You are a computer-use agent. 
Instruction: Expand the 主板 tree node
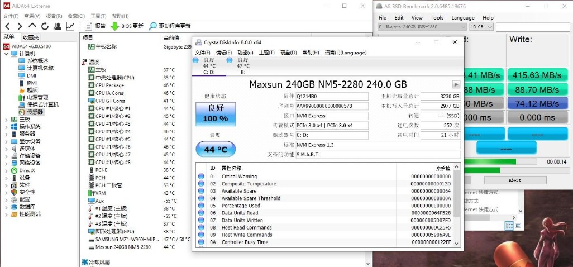[6, 119]
